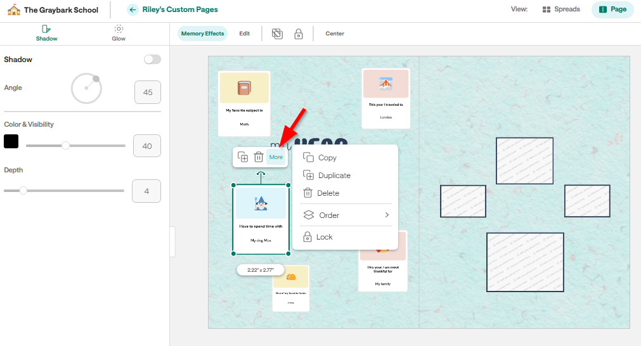The height and width of the screenshot is (346, 641).
Task: Select the 'My favorite subject is' card
Action: pos(244,103)
